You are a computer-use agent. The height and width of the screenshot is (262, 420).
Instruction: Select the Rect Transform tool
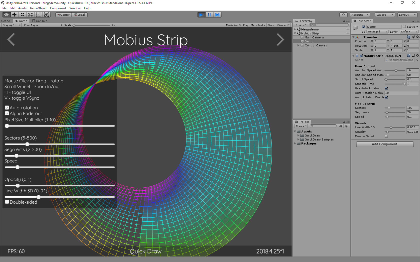point(38,14)
